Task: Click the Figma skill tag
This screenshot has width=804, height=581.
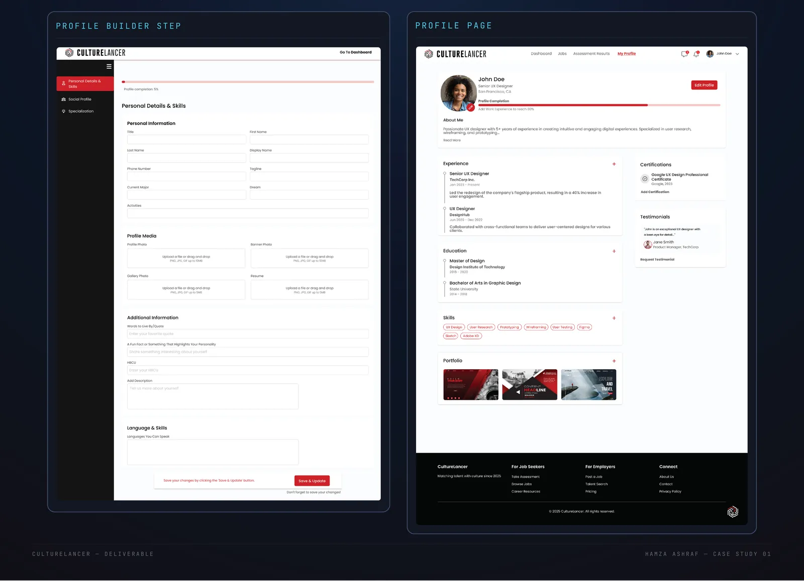Action: pyautogui.click(x=584, y=327)
